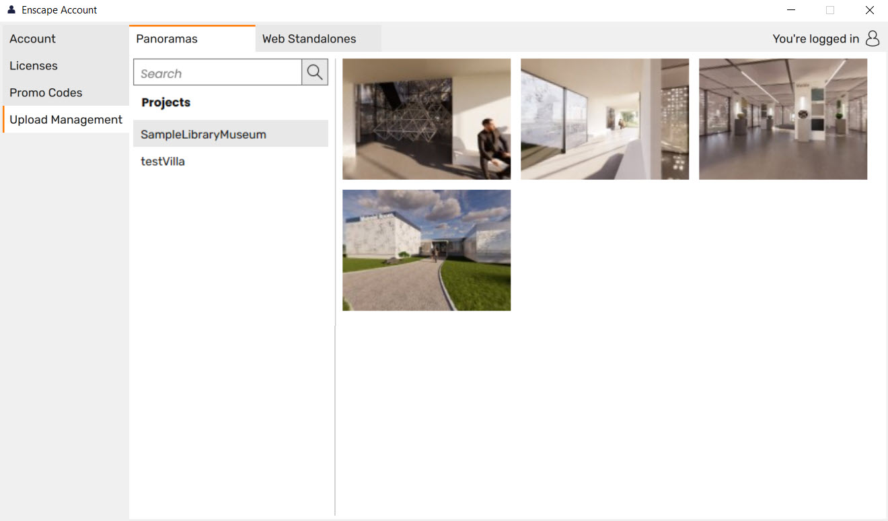Select the SampleLibraryMuseum project
888x521 pixels.
(203, 134)
